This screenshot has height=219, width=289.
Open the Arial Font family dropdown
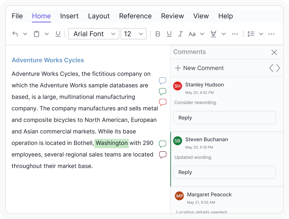pyautogui.click(x=94, y=34)
